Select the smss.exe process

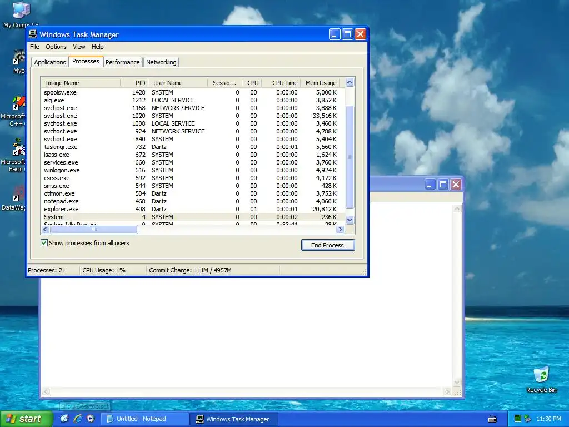coord(193,186)
